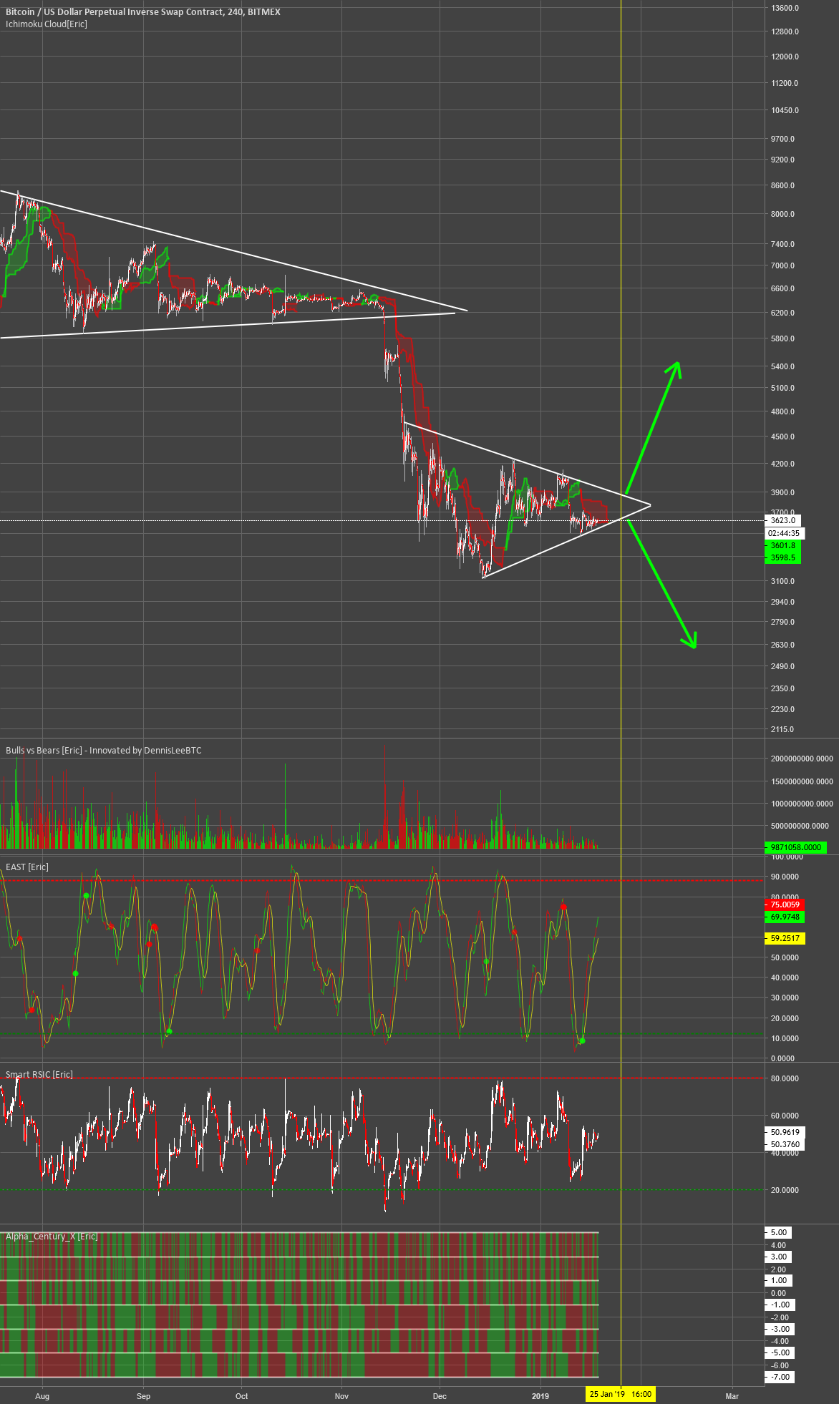Select the green 3601.8 price tag
Screen dimensions: 839x1404
(x=782, y=545)
